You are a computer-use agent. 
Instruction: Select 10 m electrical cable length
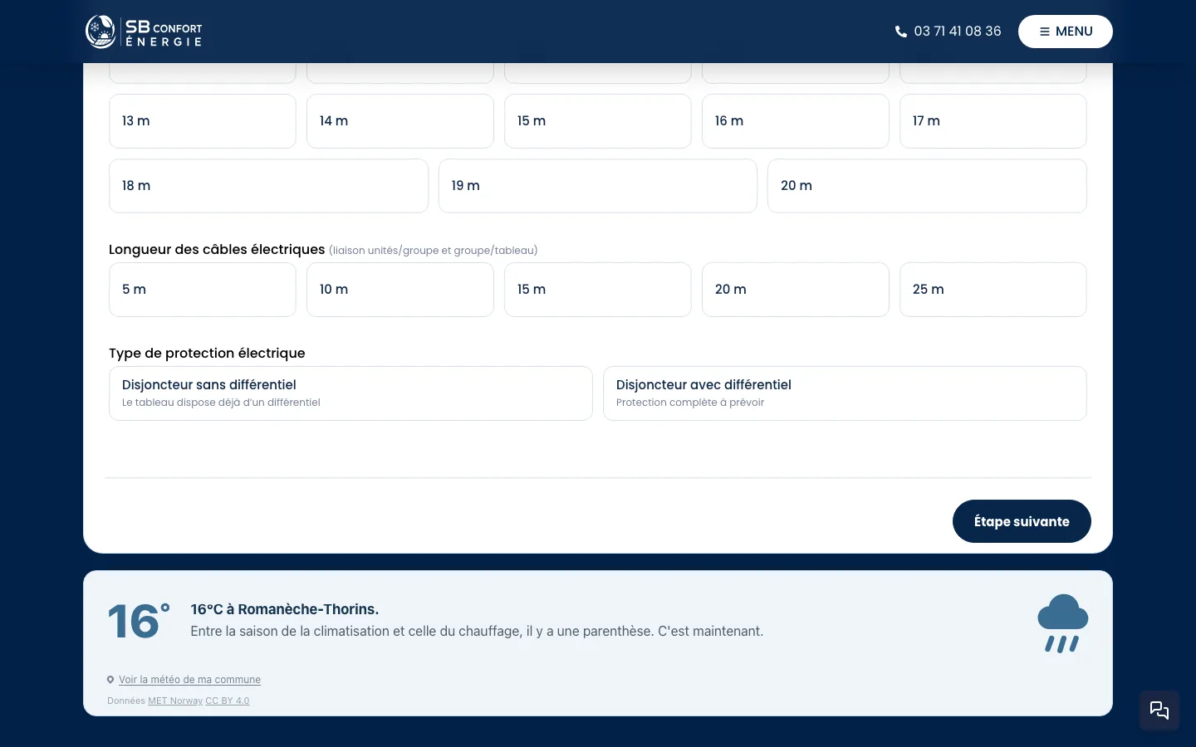tap(400, 290)
